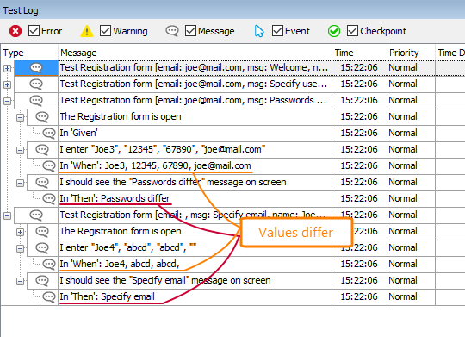Expand the 'msg: Welcome' test row
The width and height of the screenshot is (465, 337).
tap(8, 68)
